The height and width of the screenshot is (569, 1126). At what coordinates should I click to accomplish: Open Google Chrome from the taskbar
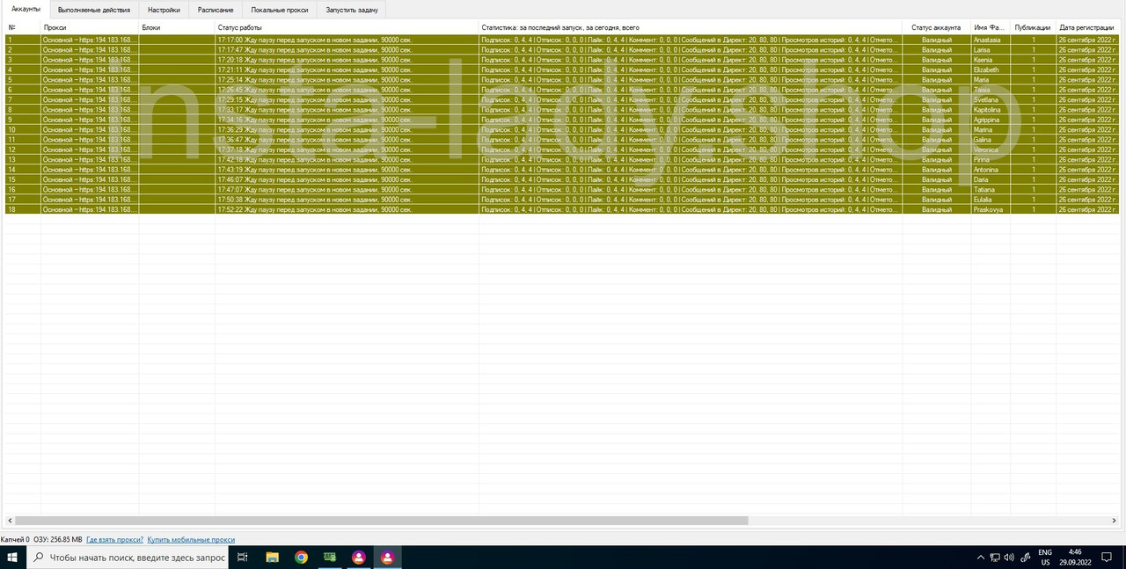[x=301, y=558]
